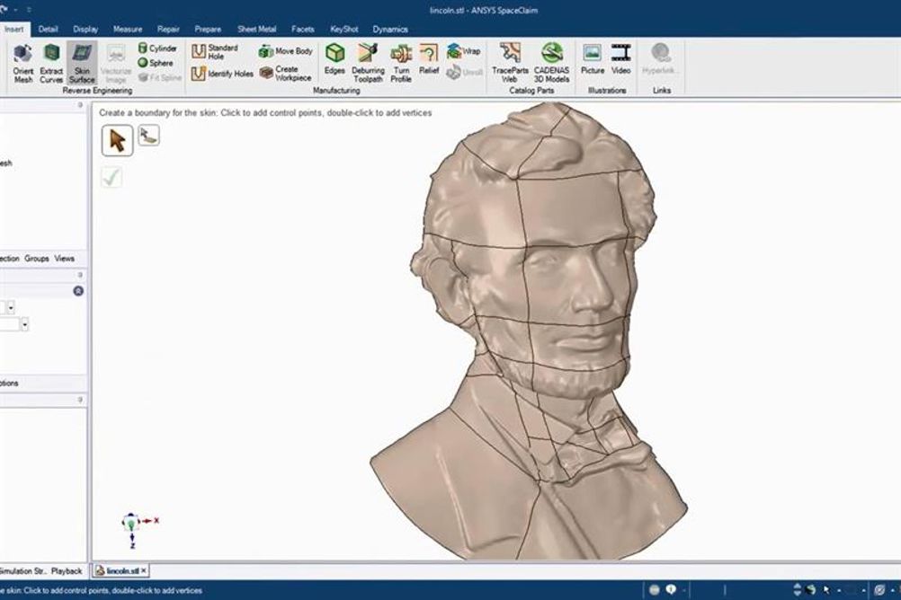901x600 pixels.
Task: Select the Move Body tool
Action: pos(286,51)
